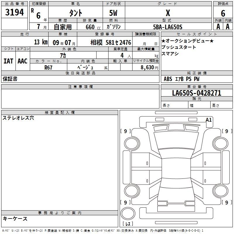
Task: Click the sales point "★オークションデビュー★"
Action: point(187,41)
